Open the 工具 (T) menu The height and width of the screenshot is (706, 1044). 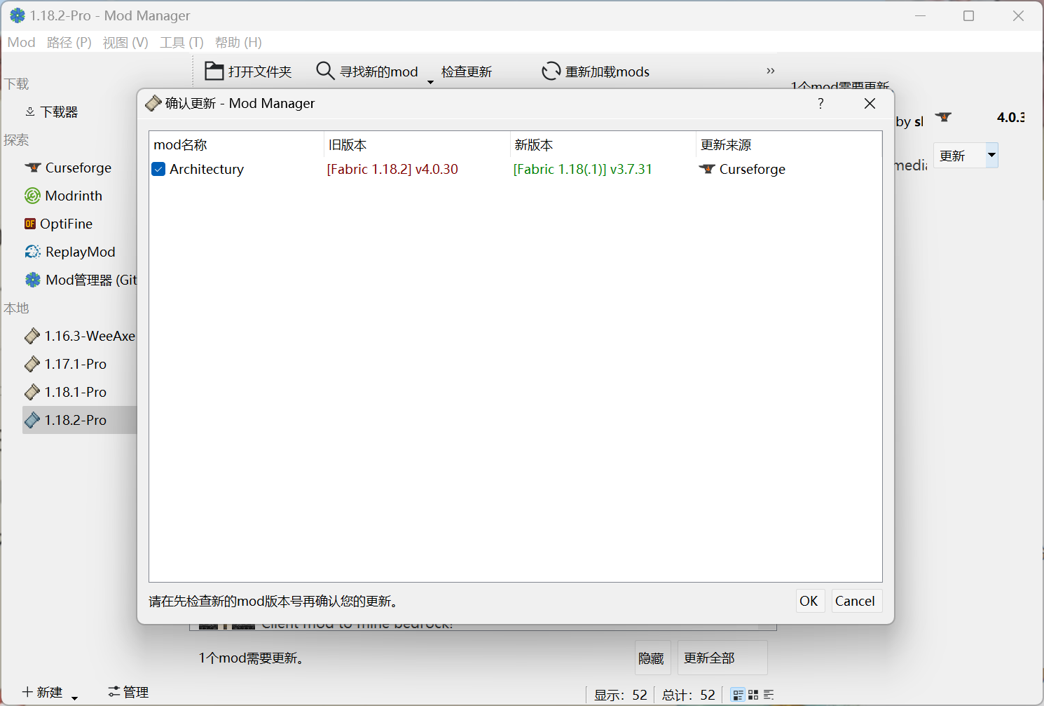click(x=181, y=42)
